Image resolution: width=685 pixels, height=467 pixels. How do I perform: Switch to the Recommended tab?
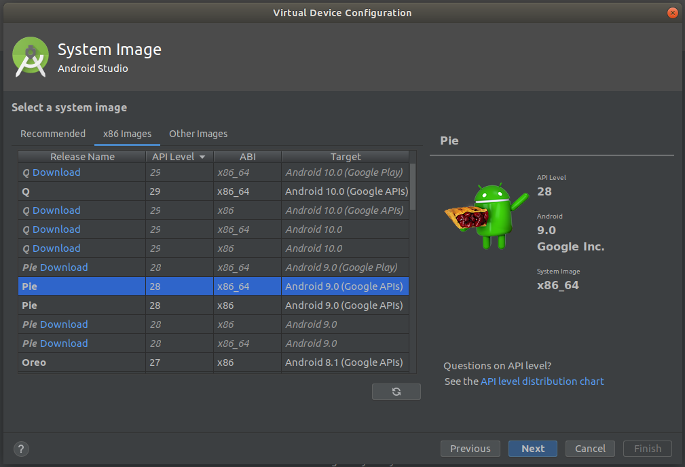[x=53, y=134]
